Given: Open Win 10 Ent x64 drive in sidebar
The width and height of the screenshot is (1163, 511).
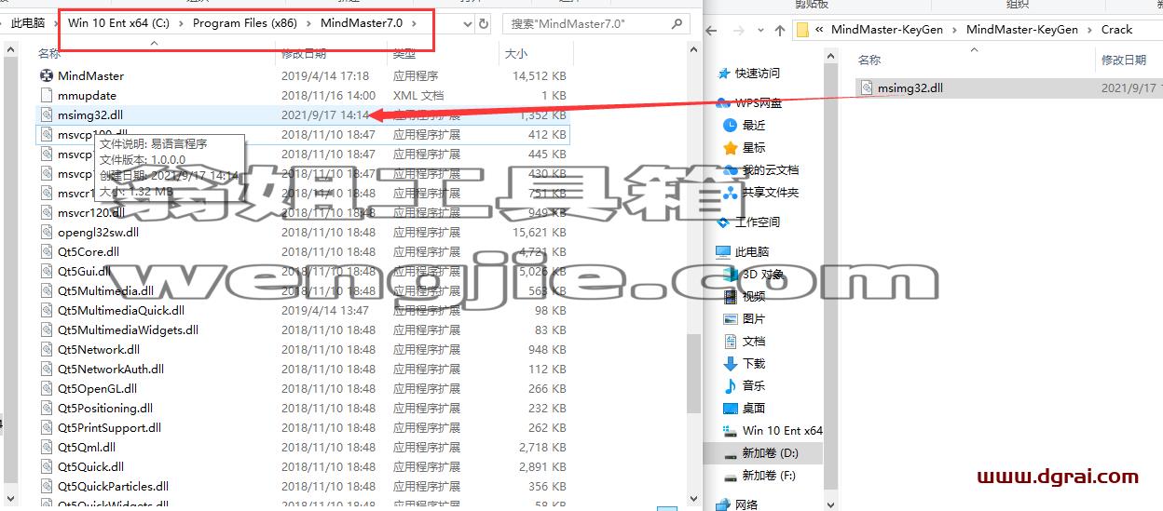Looking at the screenshot, I should pyautogui.click(x=782, y=430).
